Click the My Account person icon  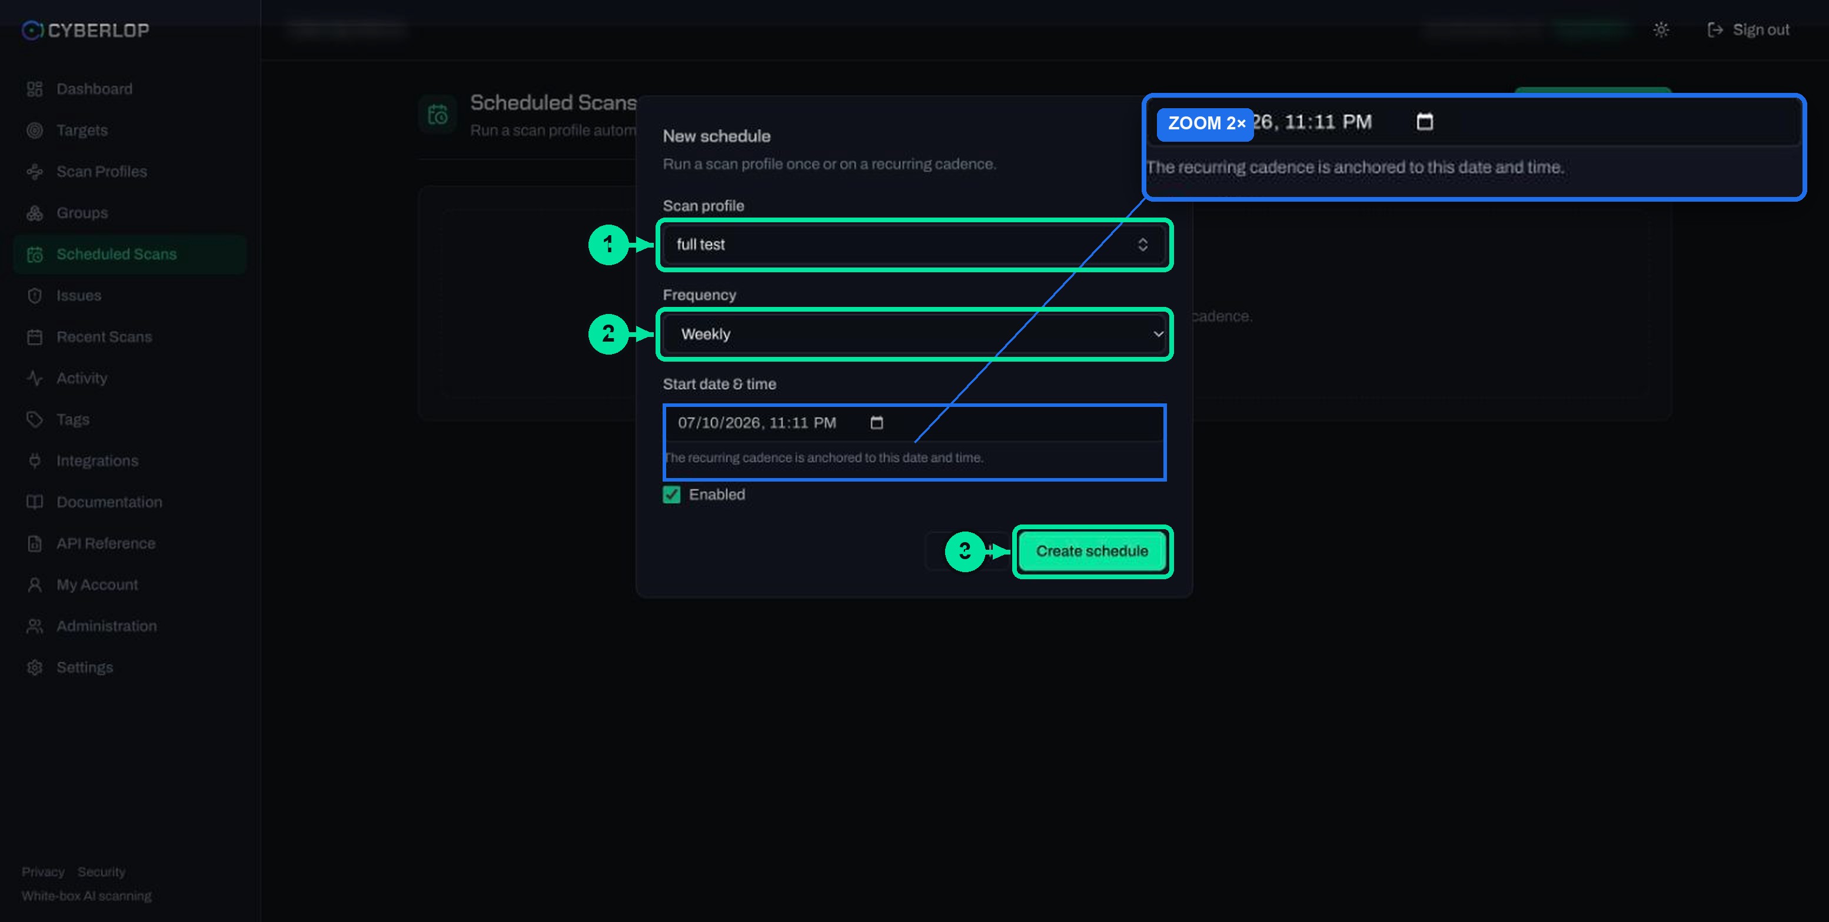pyautogui.click(x=35, y=585)
